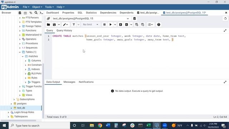Open the Macros list icon

tap(150, 25)
